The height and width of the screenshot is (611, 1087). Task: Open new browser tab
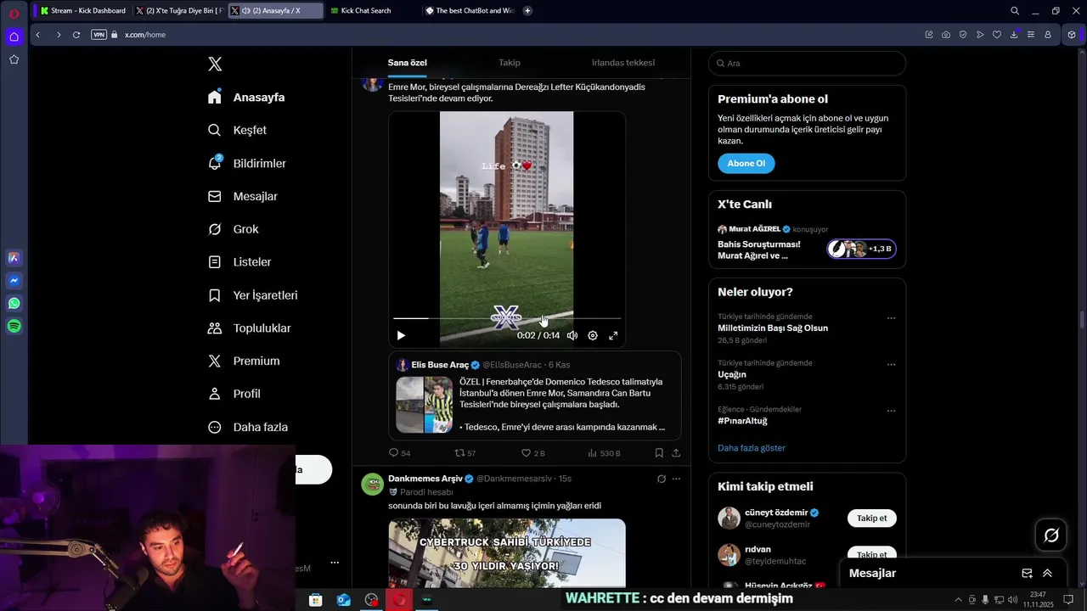point(527,11)
